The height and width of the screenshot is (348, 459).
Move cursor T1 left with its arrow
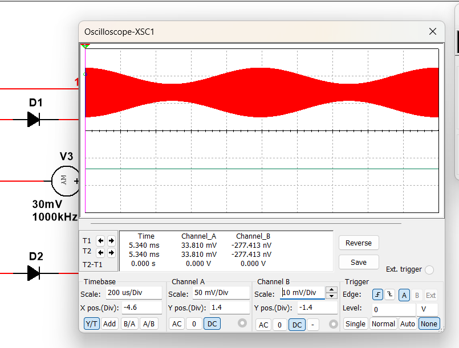(x=101, y=241)
